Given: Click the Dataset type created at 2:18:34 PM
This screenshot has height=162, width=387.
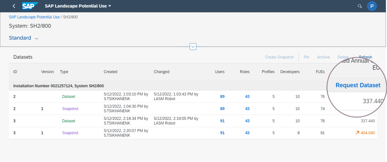Looking at the screenshot, I should coord(69,121).
